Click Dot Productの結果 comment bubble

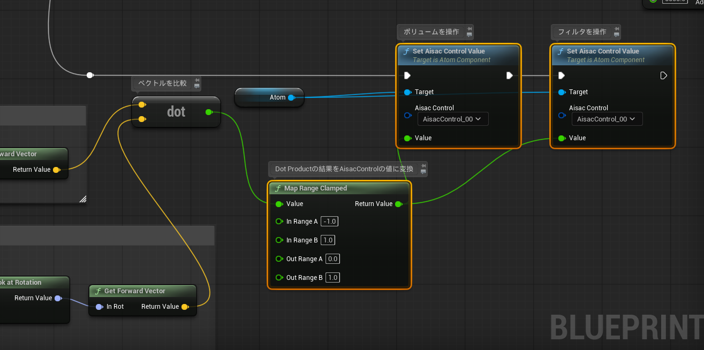(x=348, y=169)
